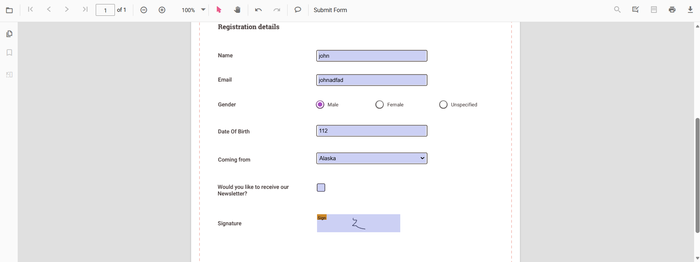Open the bookmarks side panel
The width and height of the screenshot is (700, 262).
(10, 53)
